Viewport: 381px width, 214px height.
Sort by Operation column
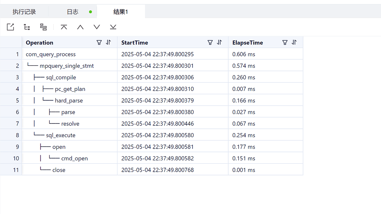(x=108, y=42)
